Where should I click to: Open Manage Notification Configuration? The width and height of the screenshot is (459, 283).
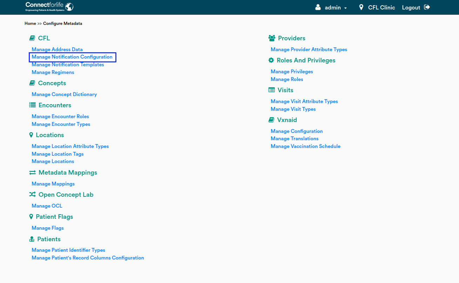[72, 57]
